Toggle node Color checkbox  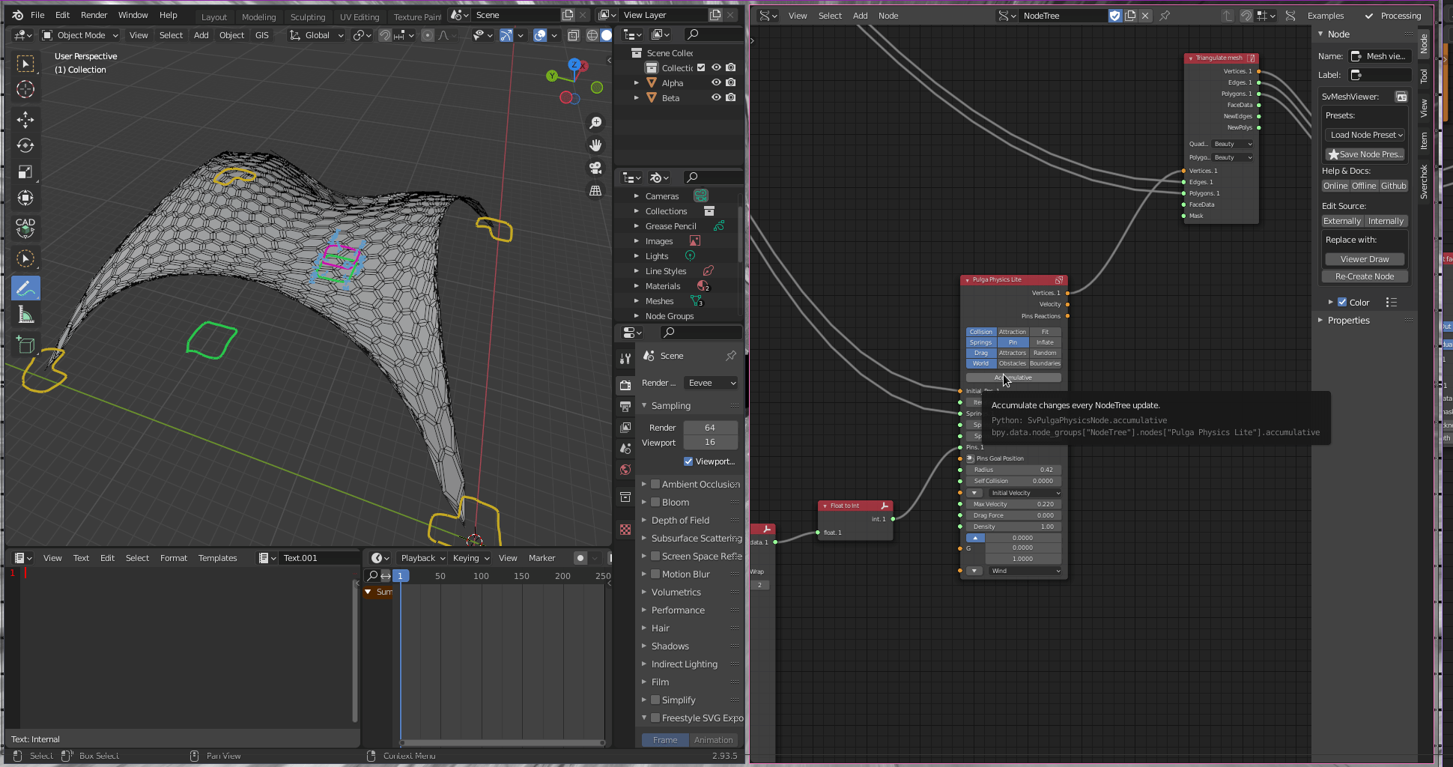click(1342, 303)
